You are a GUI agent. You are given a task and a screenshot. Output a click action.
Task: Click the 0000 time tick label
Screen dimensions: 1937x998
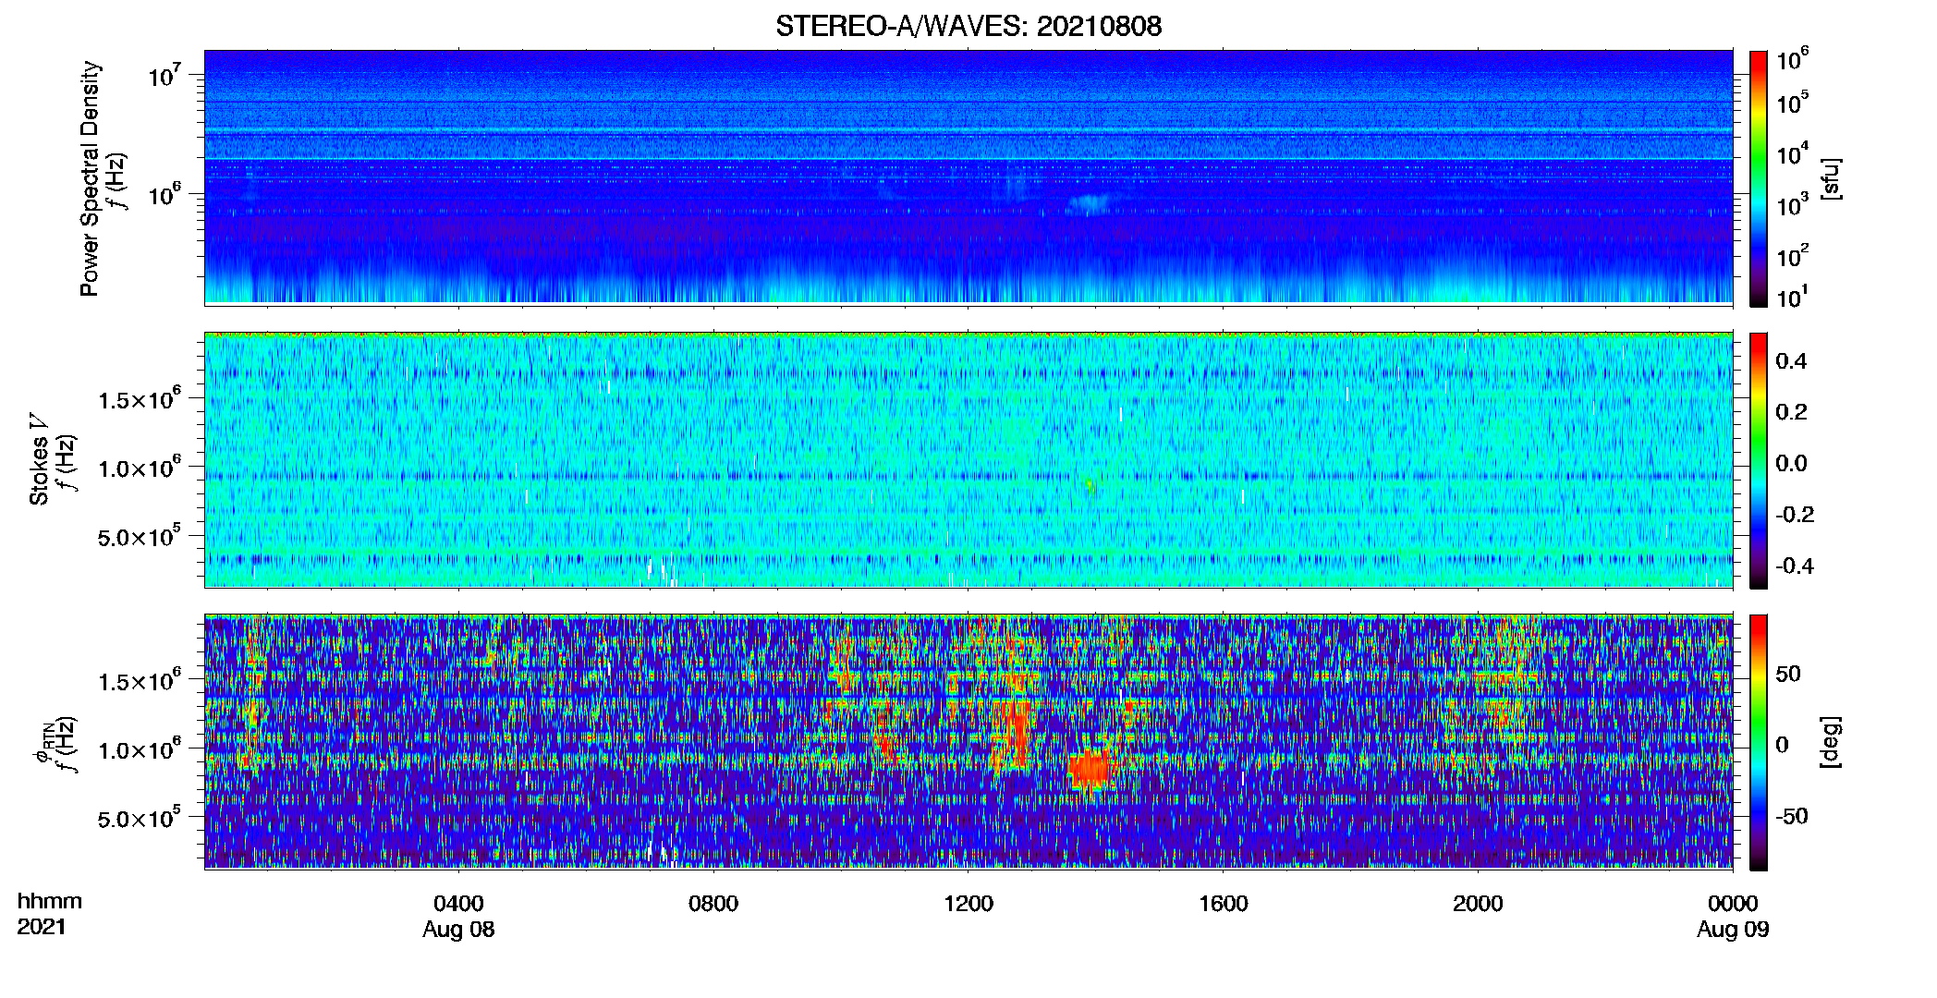pyautogui.click(x=1733, y=904)
